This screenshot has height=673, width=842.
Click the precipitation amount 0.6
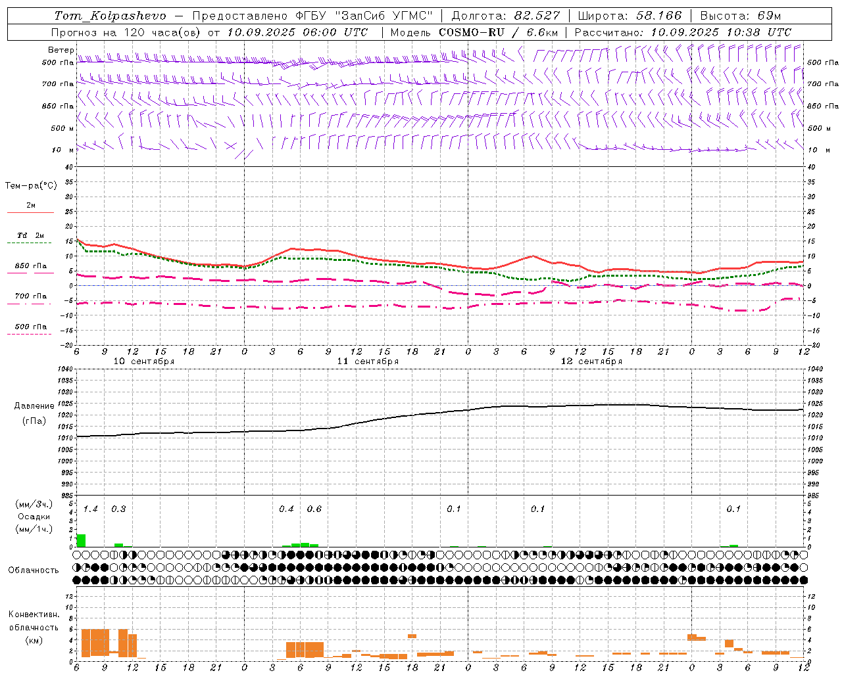point(314,509)
